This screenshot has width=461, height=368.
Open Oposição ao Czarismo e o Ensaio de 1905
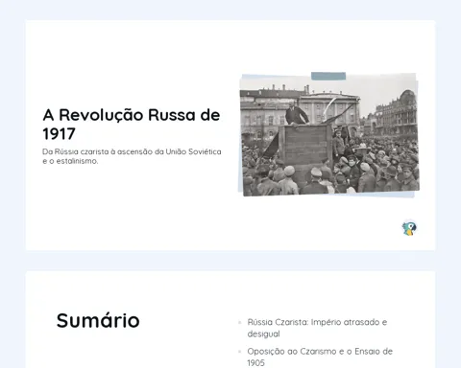[320, 357]
